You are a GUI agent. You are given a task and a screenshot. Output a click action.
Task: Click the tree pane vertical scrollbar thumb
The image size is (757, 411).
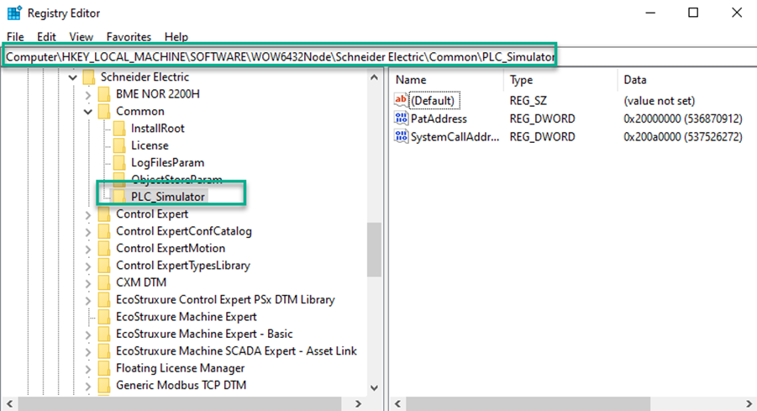(374, 250)
